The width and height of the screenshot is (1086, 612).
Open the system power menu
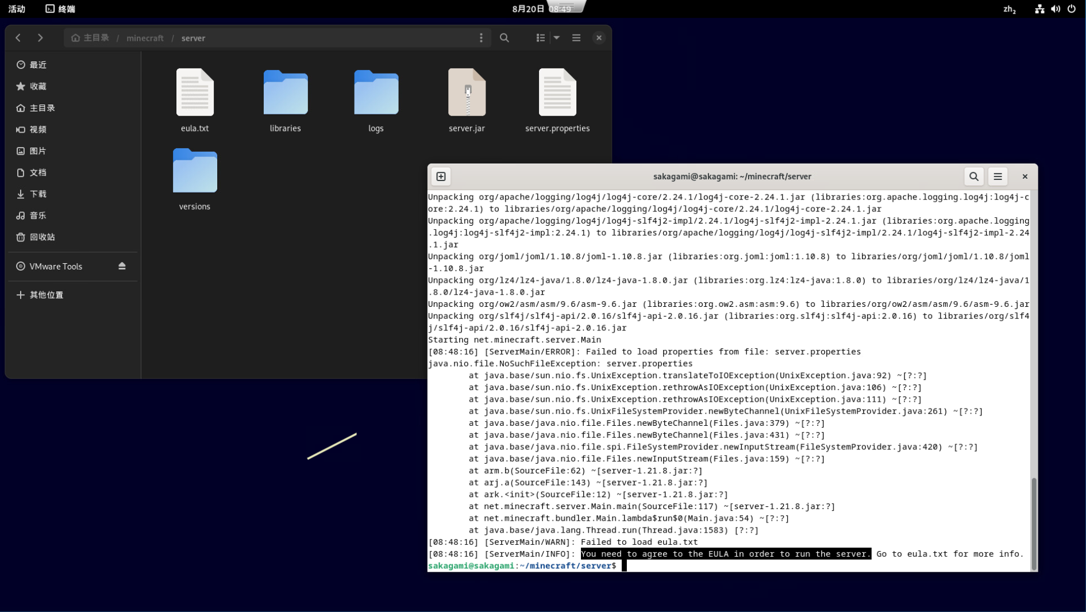(1071, 9)
